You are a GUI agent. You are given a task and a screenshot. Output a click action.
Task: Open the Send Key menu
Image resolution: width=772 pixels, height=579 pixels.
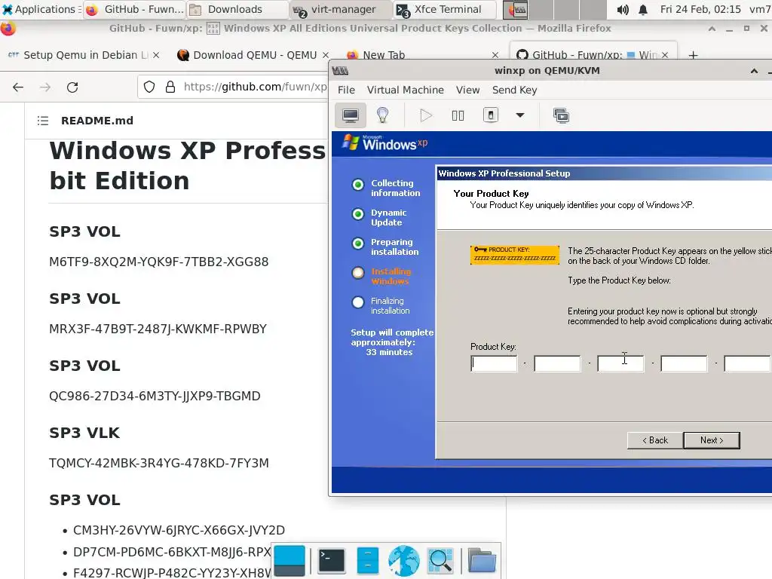[x=514, y=90]
